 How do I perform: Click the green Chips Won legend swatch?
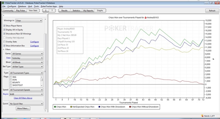click(55, 107)
